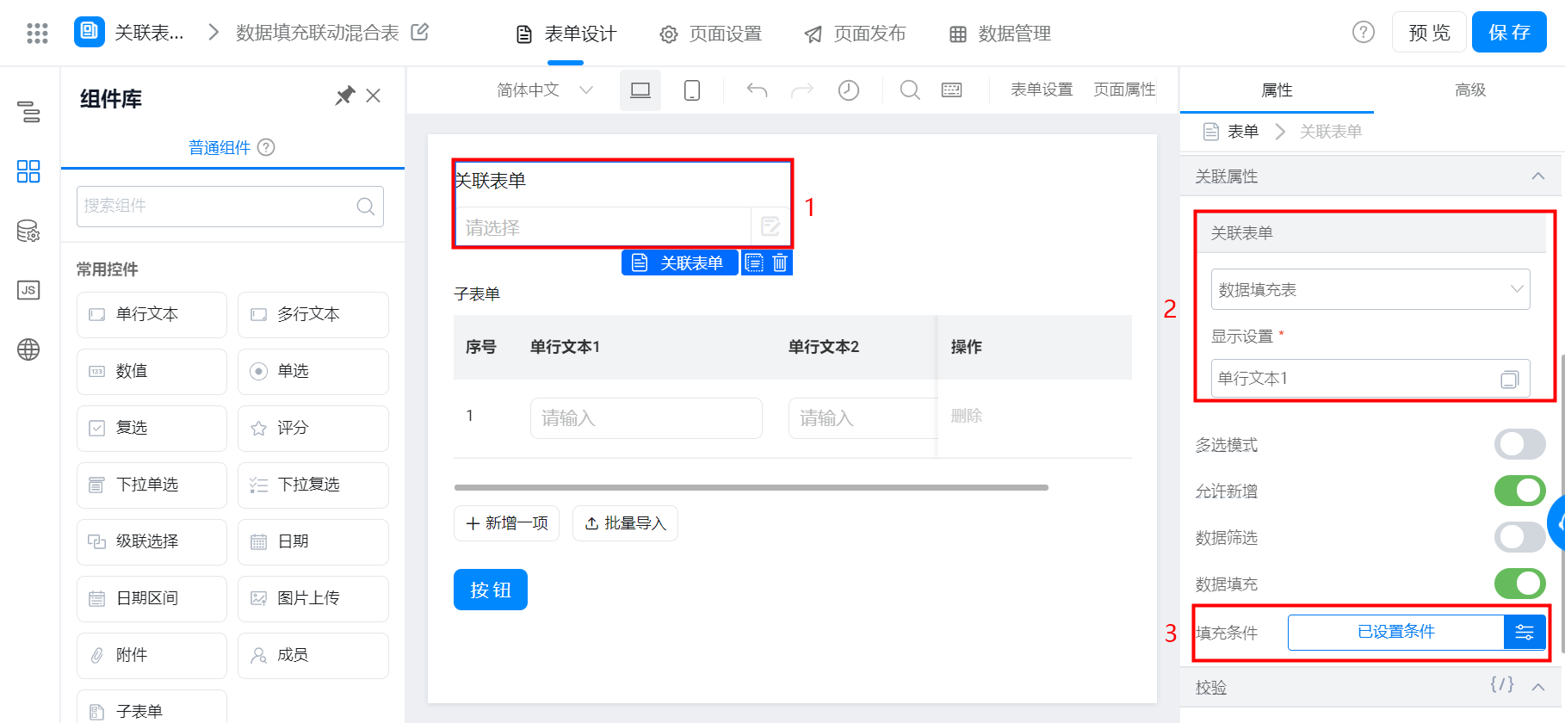Toggle the 数据筛选 switch
Viewport: 1565px width, 723px height.
click(x=1520, y=538)
